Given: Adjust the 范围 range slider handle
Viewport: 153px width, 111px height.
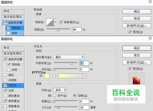Looking at the screenshot, I should tap(58, 30).
